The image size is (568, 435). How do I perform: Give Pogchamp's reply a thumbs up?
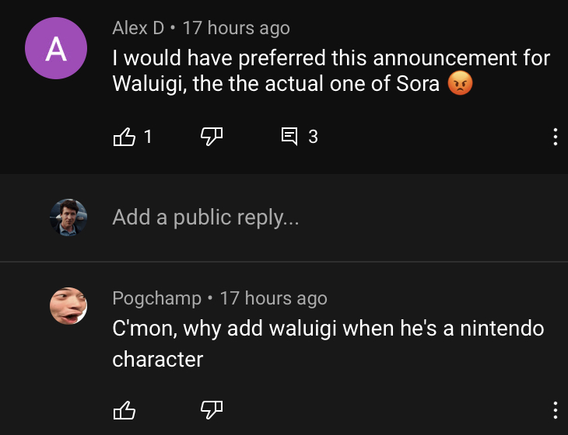coord(124,410)
